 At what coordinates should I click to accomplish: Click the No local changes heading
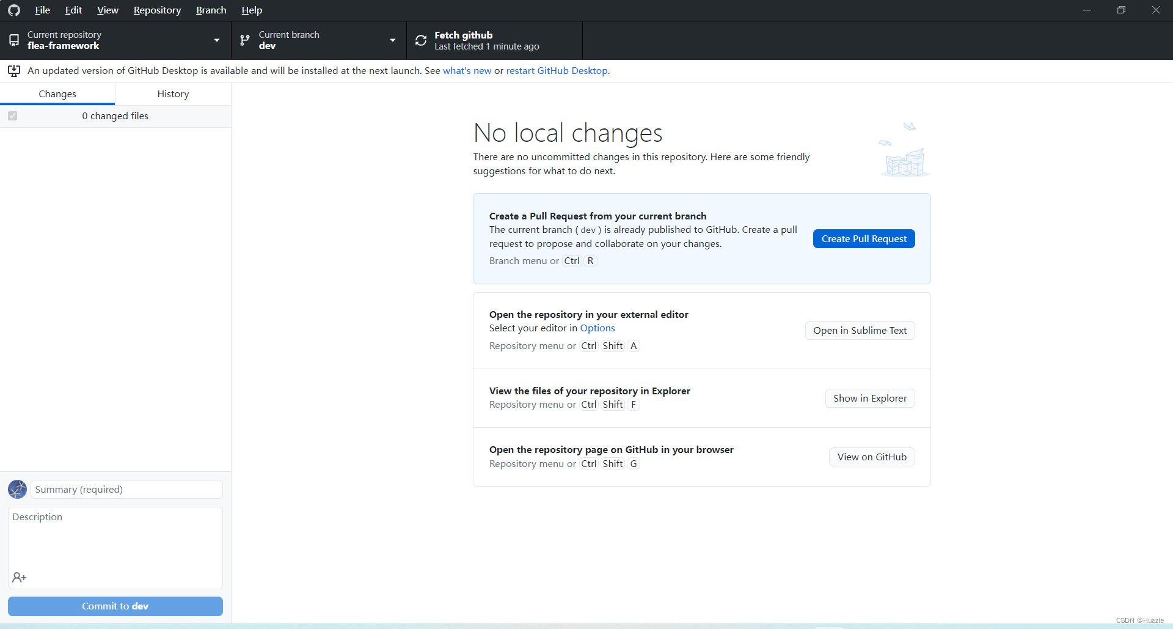coord(568,133)
